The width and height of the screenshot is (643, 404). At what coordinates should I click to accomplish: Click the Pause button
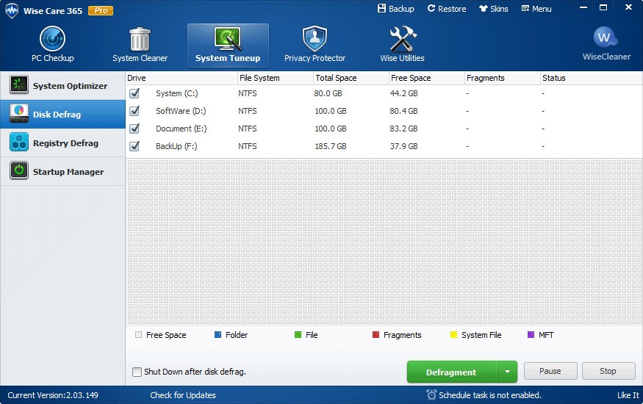click(550, 371)
